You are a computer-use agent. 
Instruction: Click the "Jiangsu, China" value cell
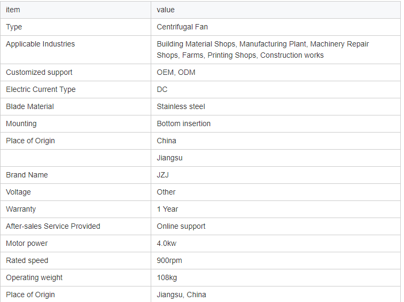pyautogui.click(x=181, y=295)
